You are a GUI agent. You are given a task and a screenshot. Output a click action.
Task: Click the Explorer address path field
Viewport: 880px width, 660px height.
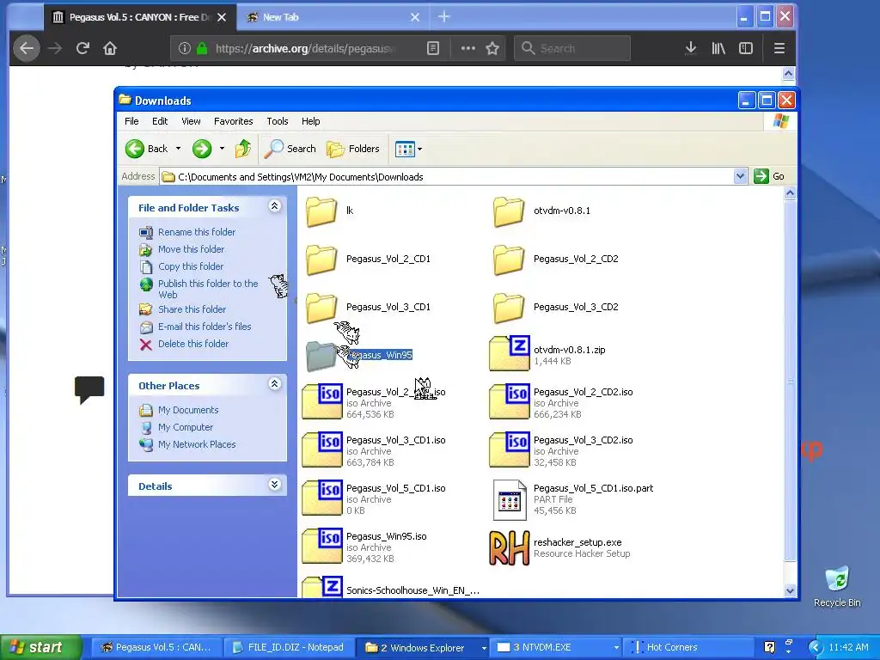[447, 177]
